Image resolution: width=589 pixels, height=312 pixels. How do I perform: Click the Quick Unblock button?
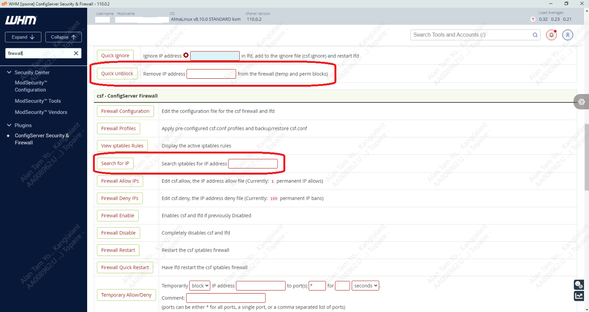[x=117, y=74]
